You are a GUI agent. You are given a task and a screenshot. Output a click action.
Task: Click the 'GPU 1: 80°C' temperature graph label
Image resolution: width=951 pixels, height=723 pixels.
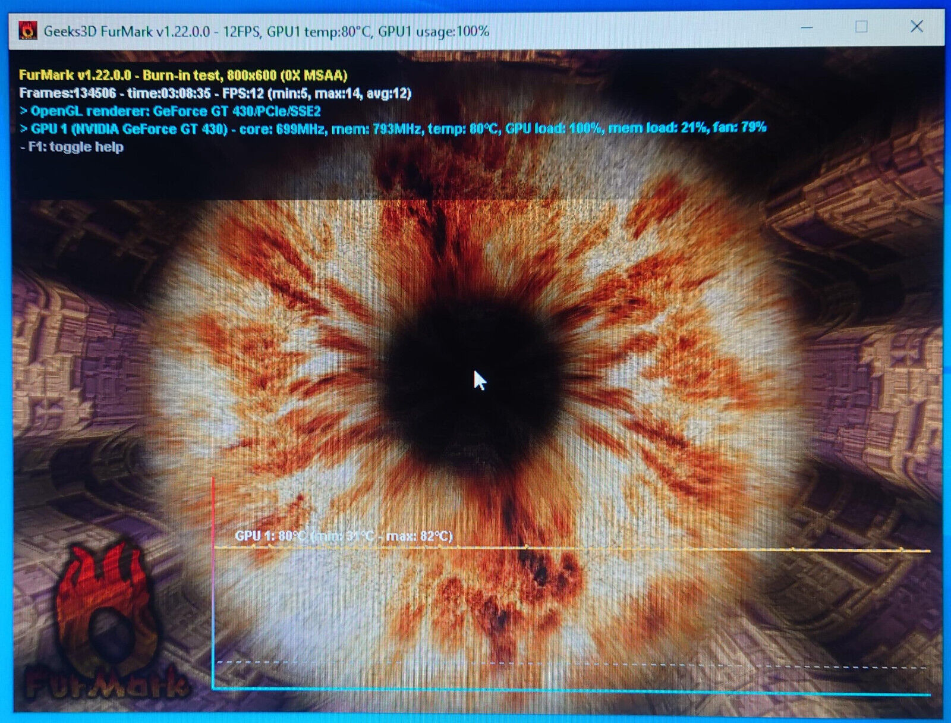click(x=344, y=536)
